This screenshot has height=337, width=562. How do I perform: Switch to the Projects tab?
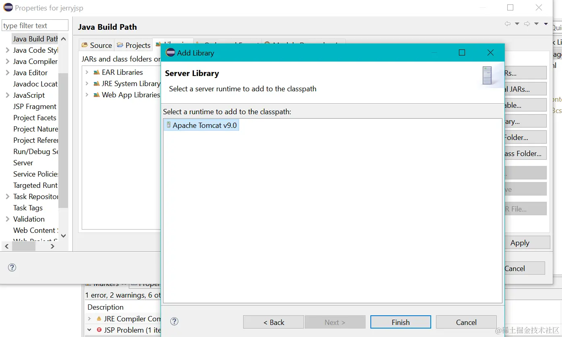coord(134,45)
